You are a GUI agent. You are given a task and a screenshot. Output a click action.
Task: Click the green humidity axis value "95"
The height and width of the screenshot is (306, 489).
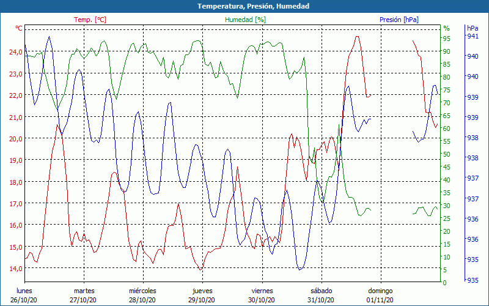click(447, 39)
